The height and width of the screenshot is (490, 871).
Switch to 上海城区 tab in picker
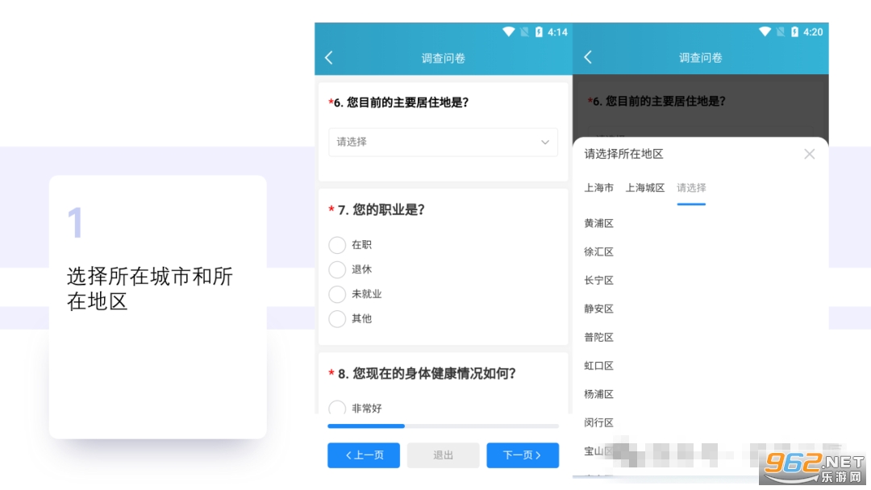[x=645, y=188]
